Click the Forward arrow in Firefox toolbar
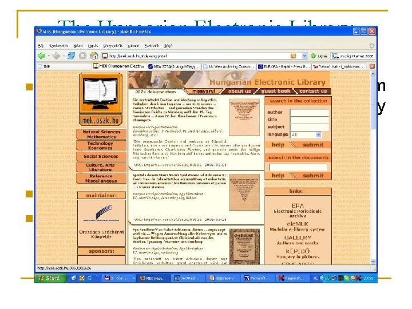 point(56,56)
